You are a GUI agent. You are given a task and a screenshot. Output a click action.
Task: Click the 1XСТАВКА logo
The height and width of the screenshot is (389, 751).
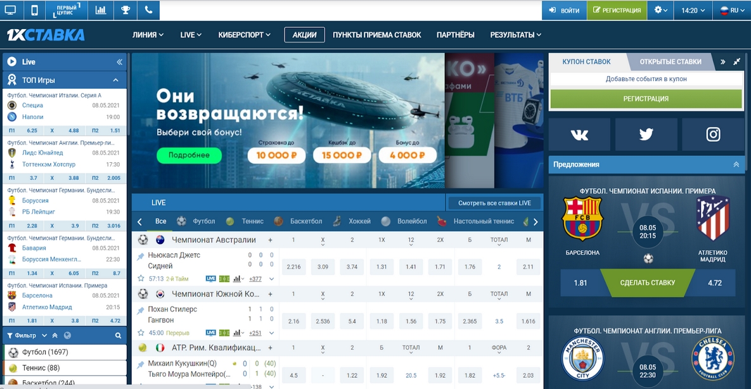pyautogui.click(x=46, y=35)
